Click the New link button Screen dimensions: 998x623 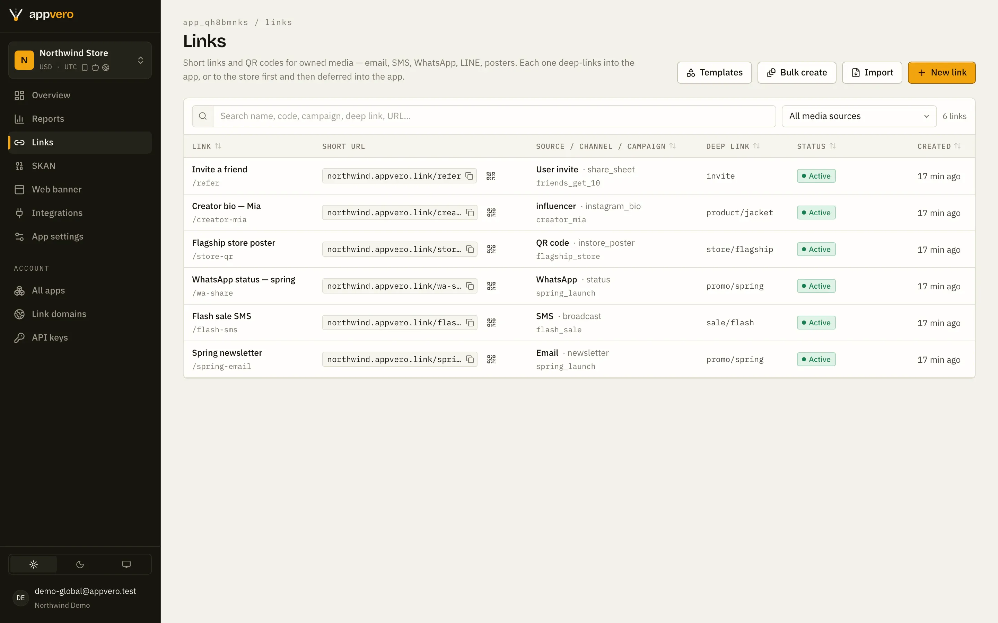click(942, 73)
